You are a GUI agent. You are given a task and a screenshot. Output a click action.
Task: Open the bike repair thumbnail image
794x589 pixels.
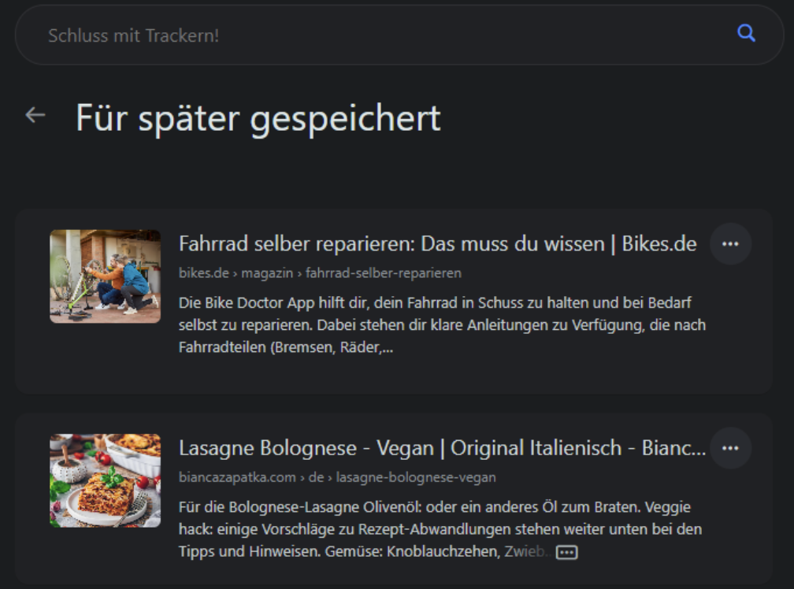tap(105, 276)
